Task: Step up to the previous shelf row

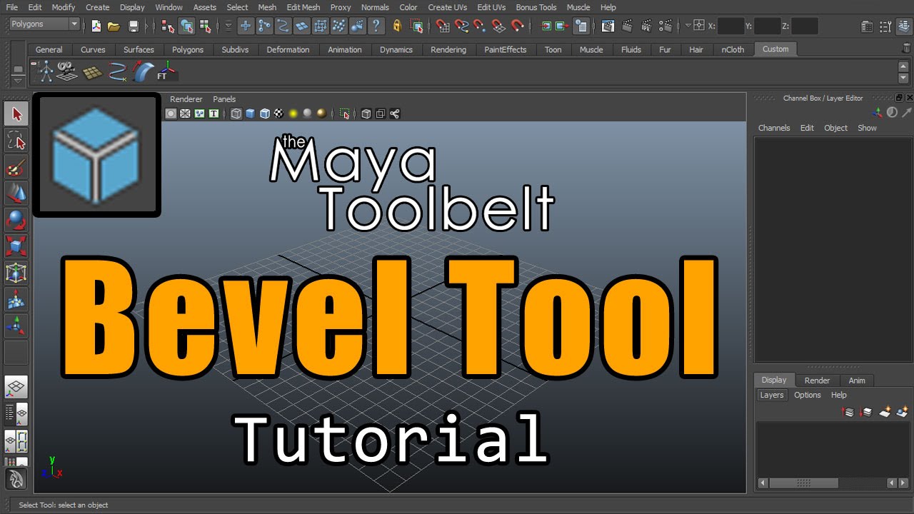Action: pos(903,66)
